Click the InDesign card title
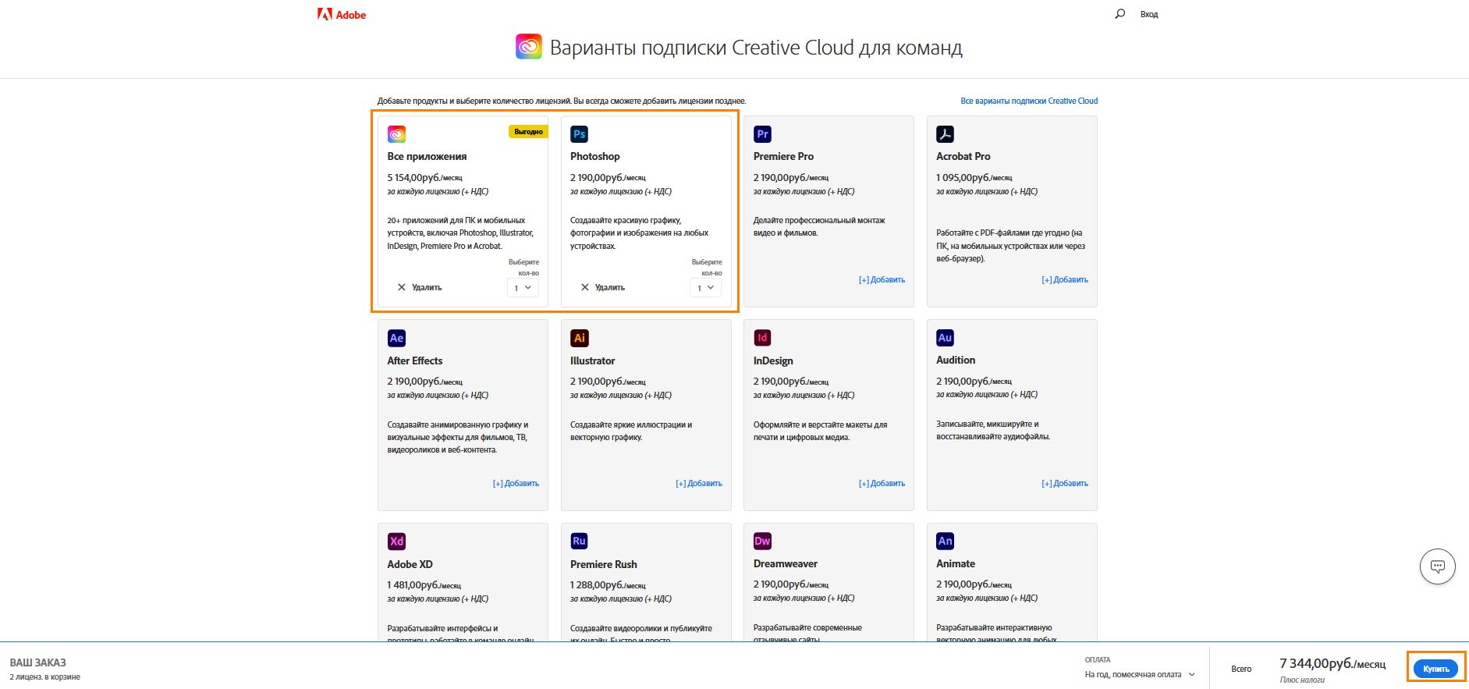 pyautogui.click(x=773, y=360)
